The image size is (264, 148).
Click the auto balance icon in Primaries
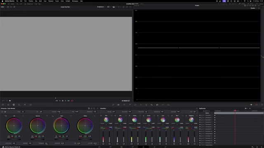click(x=2, y=112)
